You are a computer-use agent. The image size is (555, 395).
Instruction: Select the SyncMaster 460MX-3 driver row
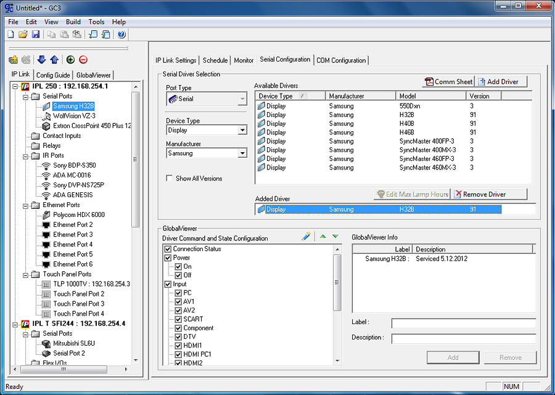click(393, 168)
